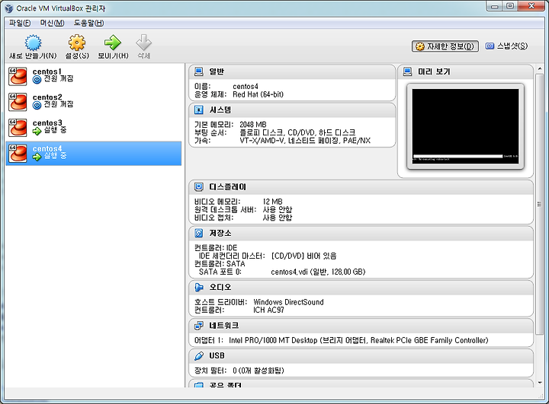Image resolution: width=549 pixels, height=404 pixels.
Task: Open the Display (디스플레이) section header
Action: (x=361, y=187)
